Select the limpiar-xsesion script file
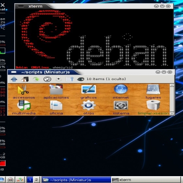This screenshot has height=183, width=183. 153,108
